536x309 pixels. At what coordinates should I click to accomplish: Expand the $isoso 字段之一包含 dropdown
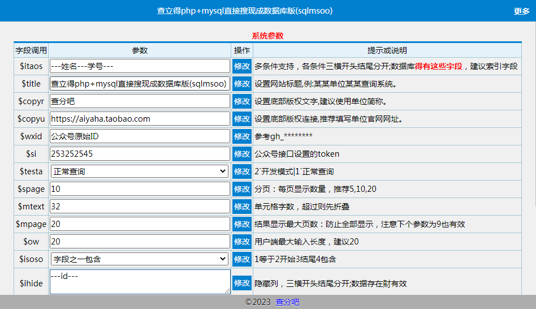click(140, 259)
